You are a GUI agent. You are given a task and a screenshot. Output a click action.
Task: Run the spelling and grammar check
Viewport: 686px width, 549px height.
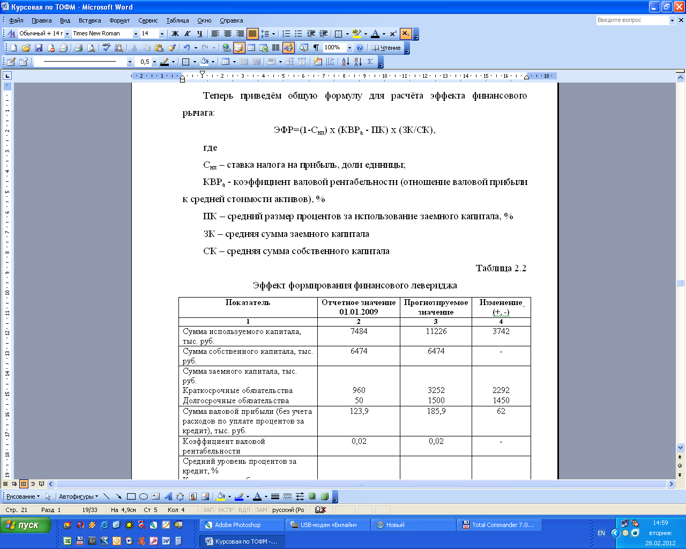click(x=106, y=48)
